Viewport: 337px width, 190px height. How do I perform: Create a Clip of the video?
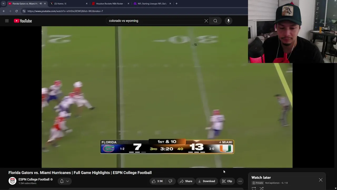tap(227, 181)
